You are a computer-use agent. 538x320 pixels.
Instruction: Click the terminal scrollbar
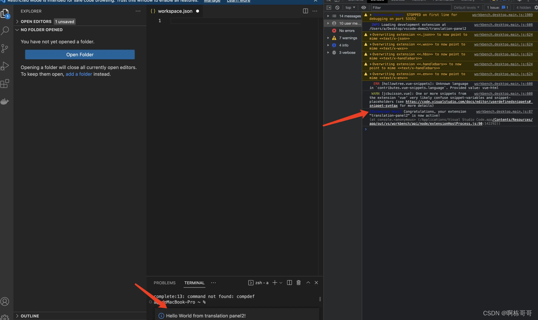(320, 299)
